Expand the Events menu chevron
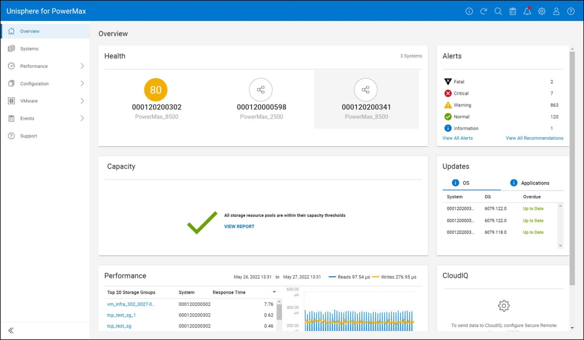Screen dimensions: 584x340 pyautogui.click(x=82, y=118)
